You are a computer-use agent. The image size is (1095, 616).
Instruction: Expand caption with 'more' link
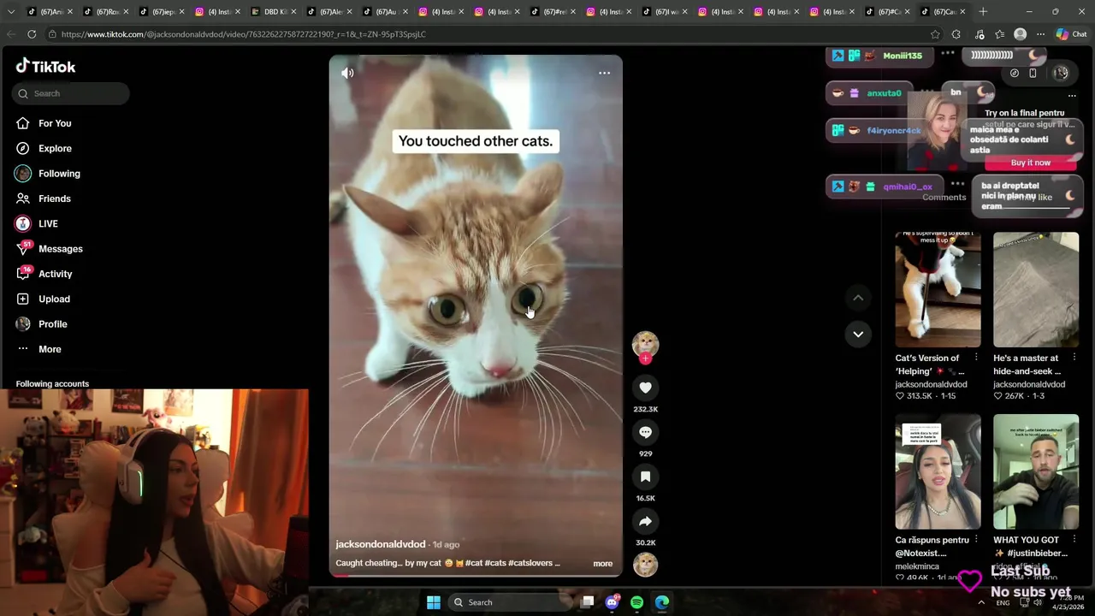(602, 563)
